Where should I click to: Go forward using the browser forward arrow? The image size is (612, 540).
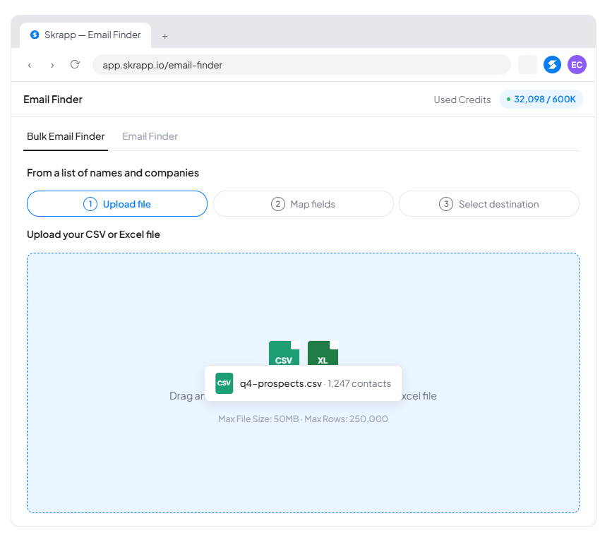tap(52, 65)
